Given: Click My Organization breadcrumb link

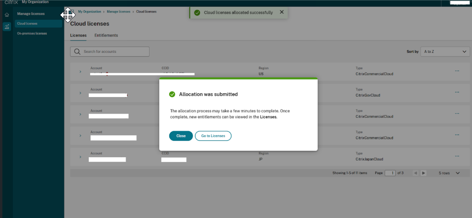Looking at the screenshot, I should pyautogui.click(x=89, y=11).
